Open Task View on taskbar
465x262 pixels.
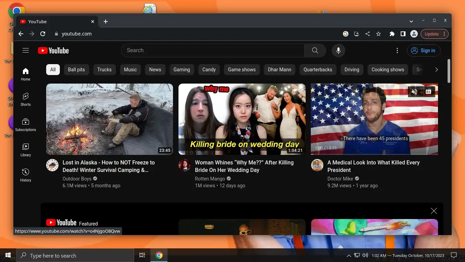click(142, 256)
